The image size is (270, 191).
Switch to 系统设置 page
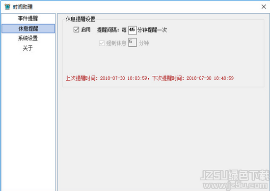(28, 38)
